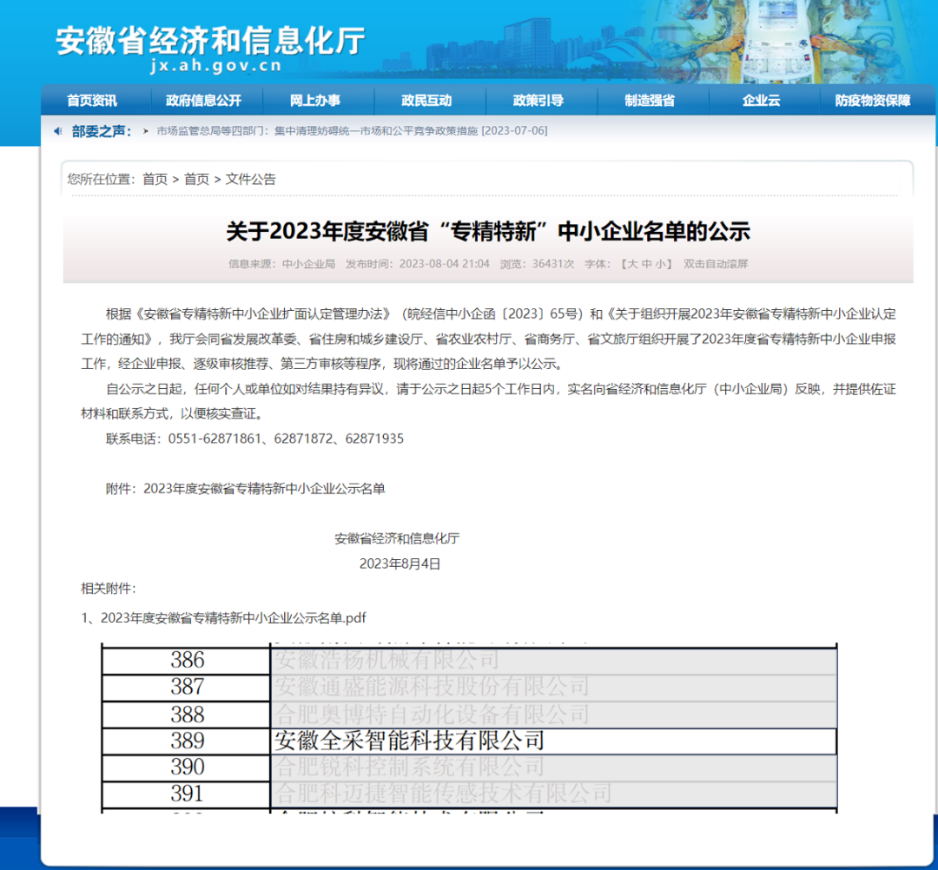Select table cell number 388
Image resolution: width=938 pixels, height=870 pixels.
click(x=188, y=715)
